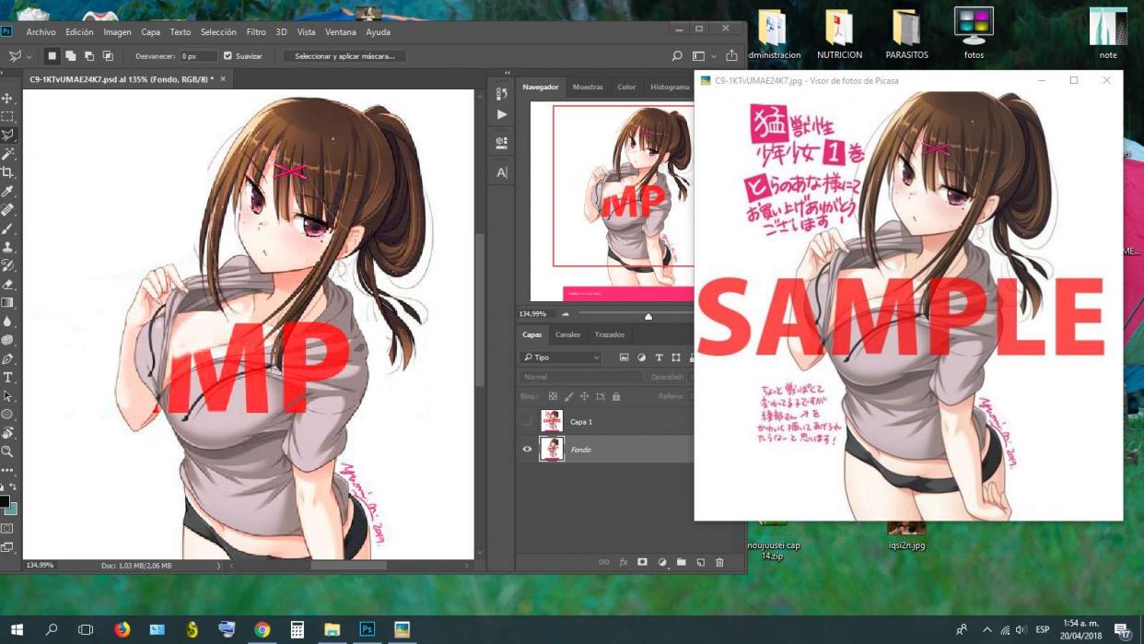The image size is (1144, 644).
Task: Click Photoshop icon in the taskbar
Action: click(x=367, y=630)
